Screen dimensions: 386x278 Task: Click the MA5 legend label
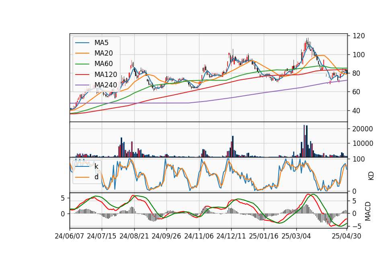101,43
